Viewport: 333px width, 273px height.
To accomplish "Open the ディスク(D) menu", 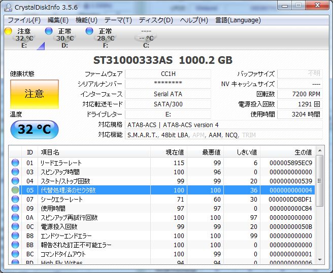I will click(x=156, y=20).
